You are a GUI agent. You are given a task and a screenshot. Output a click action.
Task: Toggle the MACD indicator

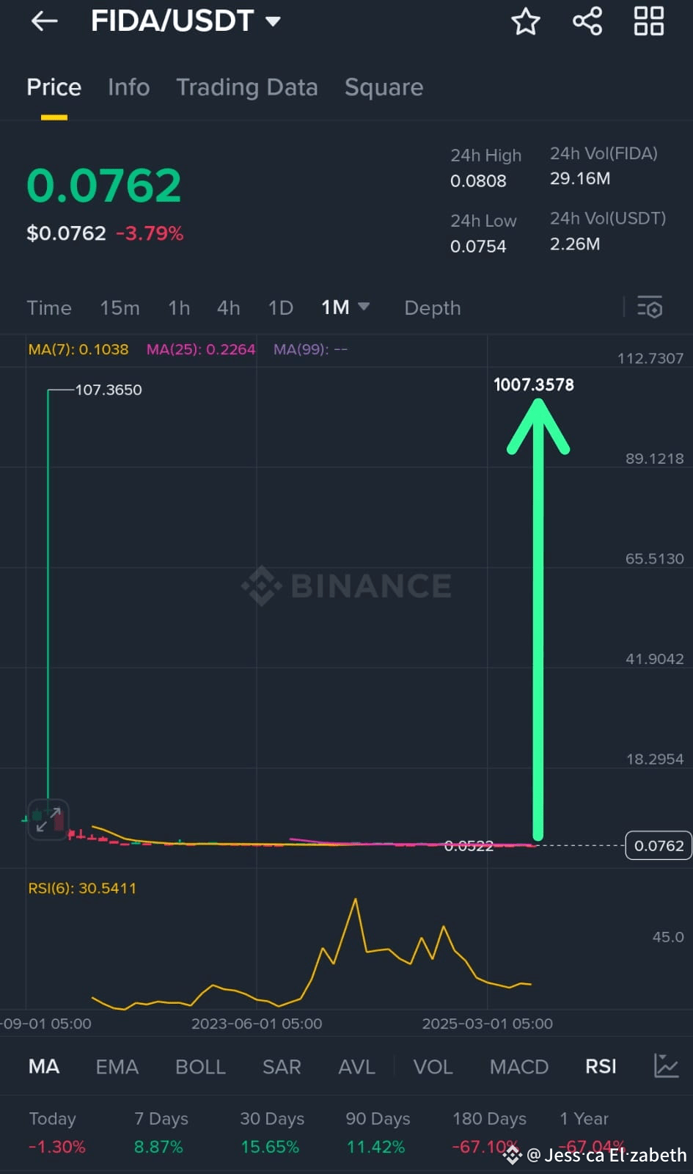[x=519, y=1066]
